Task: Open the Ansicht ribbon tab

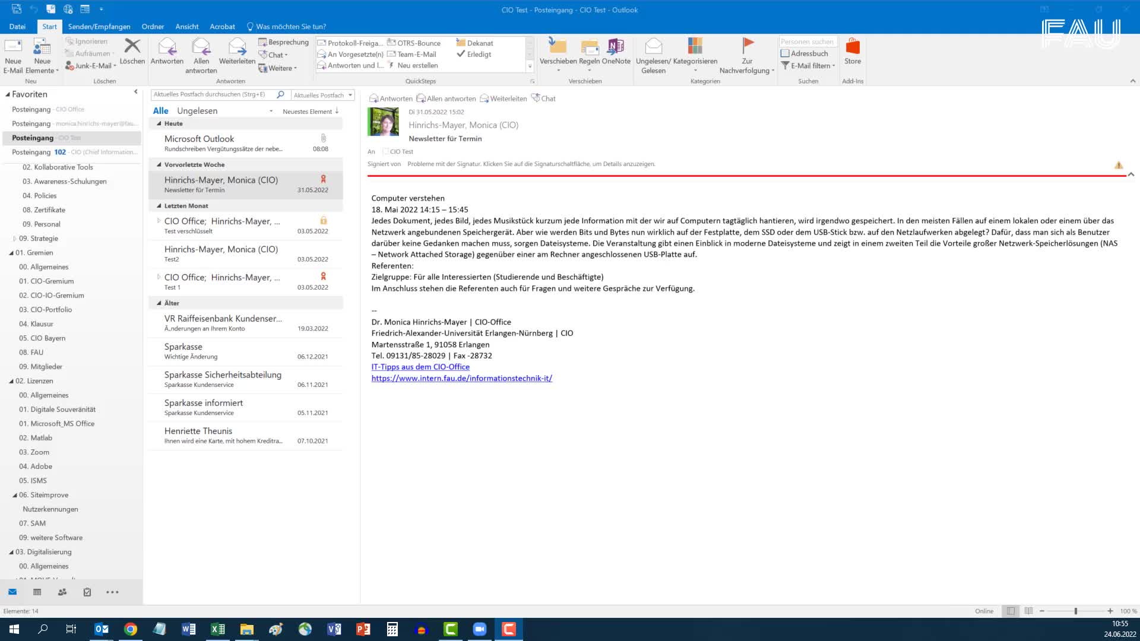Action: point(186,27)
